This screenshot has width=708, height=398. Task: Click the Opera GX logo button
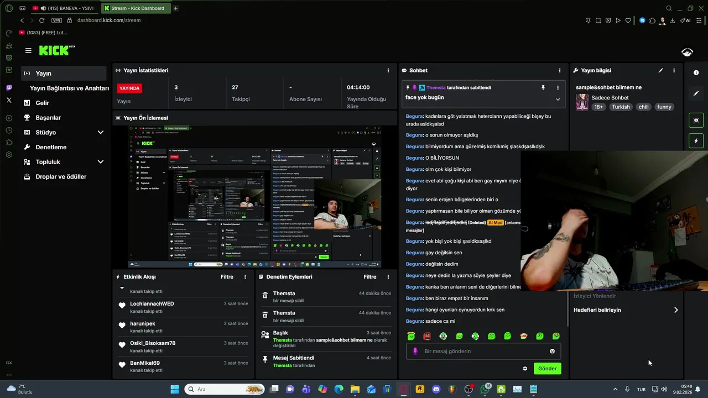9,8
